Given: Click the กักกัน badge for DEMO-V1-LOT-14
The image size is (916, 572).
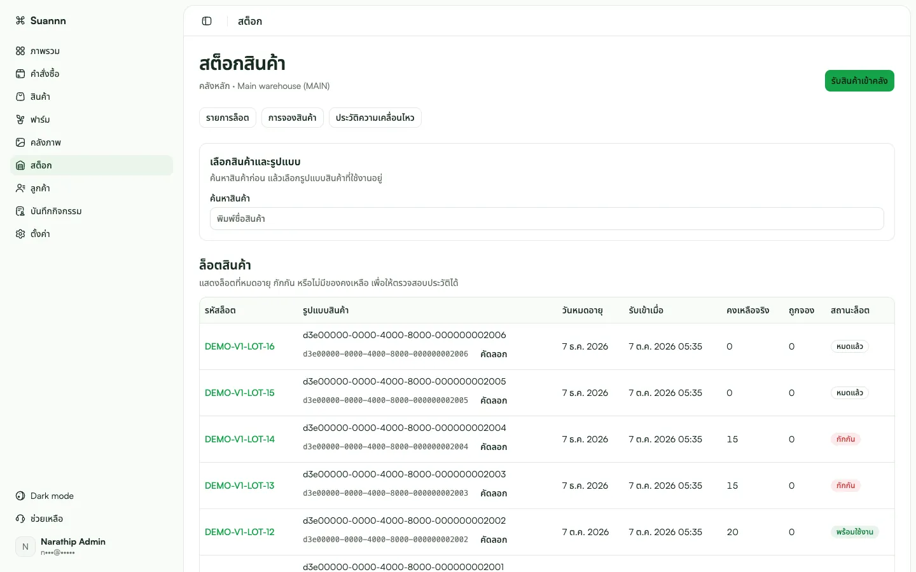Looking at the screenshot, I should [846, 439].
